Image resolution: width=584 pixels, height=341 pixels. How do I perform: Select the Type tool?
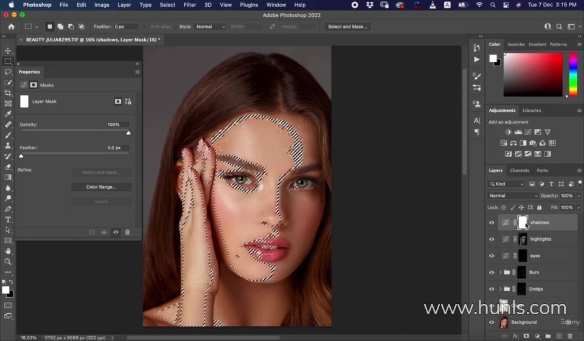point(8,219)
